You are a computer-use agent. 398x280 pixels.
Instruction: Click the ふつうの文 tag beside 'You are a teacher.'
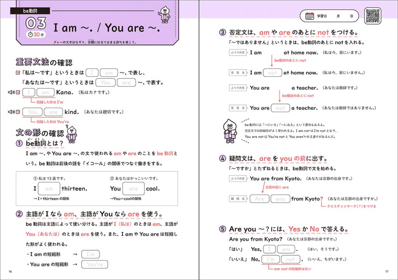[x=238, y=88]
